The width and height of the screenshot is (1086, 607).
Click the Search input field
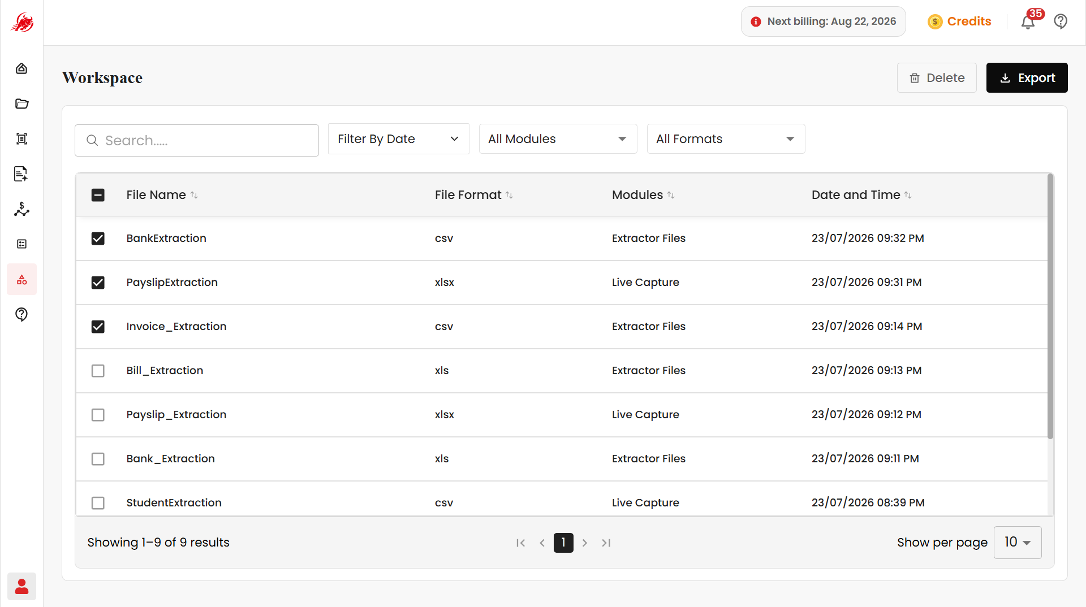tap(197, 140)
